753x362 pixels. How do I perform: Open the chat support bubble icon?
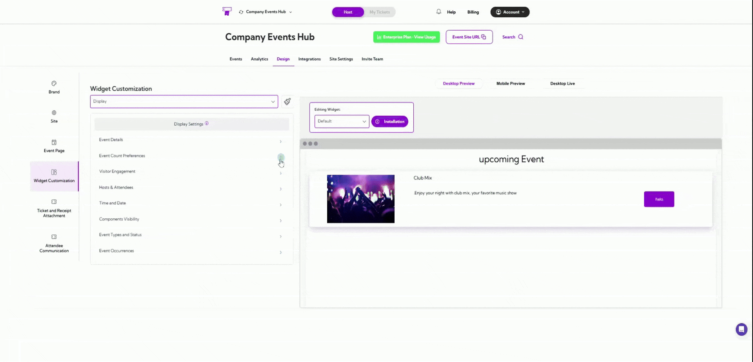click(741, 329)
